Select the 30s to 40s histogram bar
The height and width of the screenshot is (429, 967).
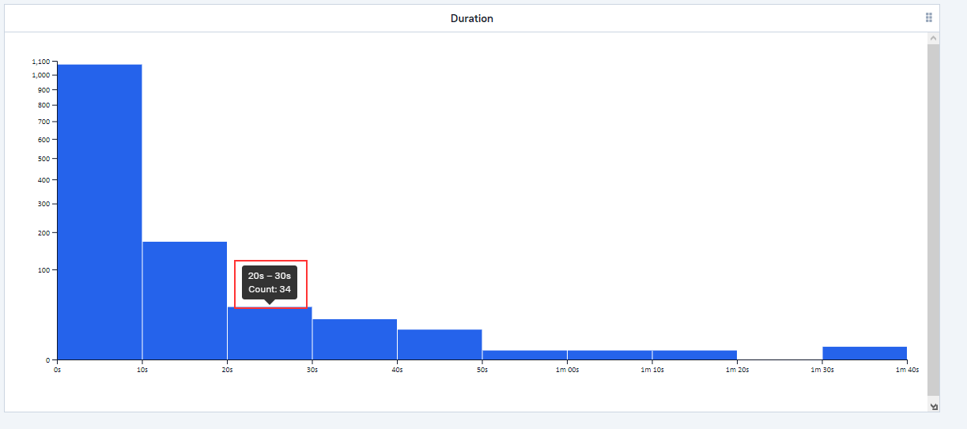click(x=354, y=339)
